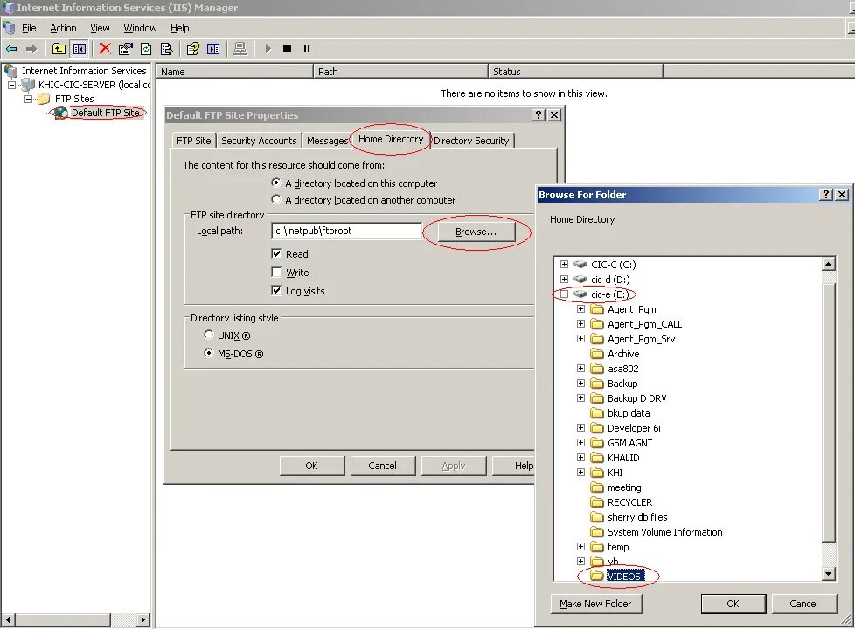Image resolution: width=855 pixels, height=629 pixels.
Task: Switch to the FTP Site tab
Action: pyautogui.click(x=193, y=141)
